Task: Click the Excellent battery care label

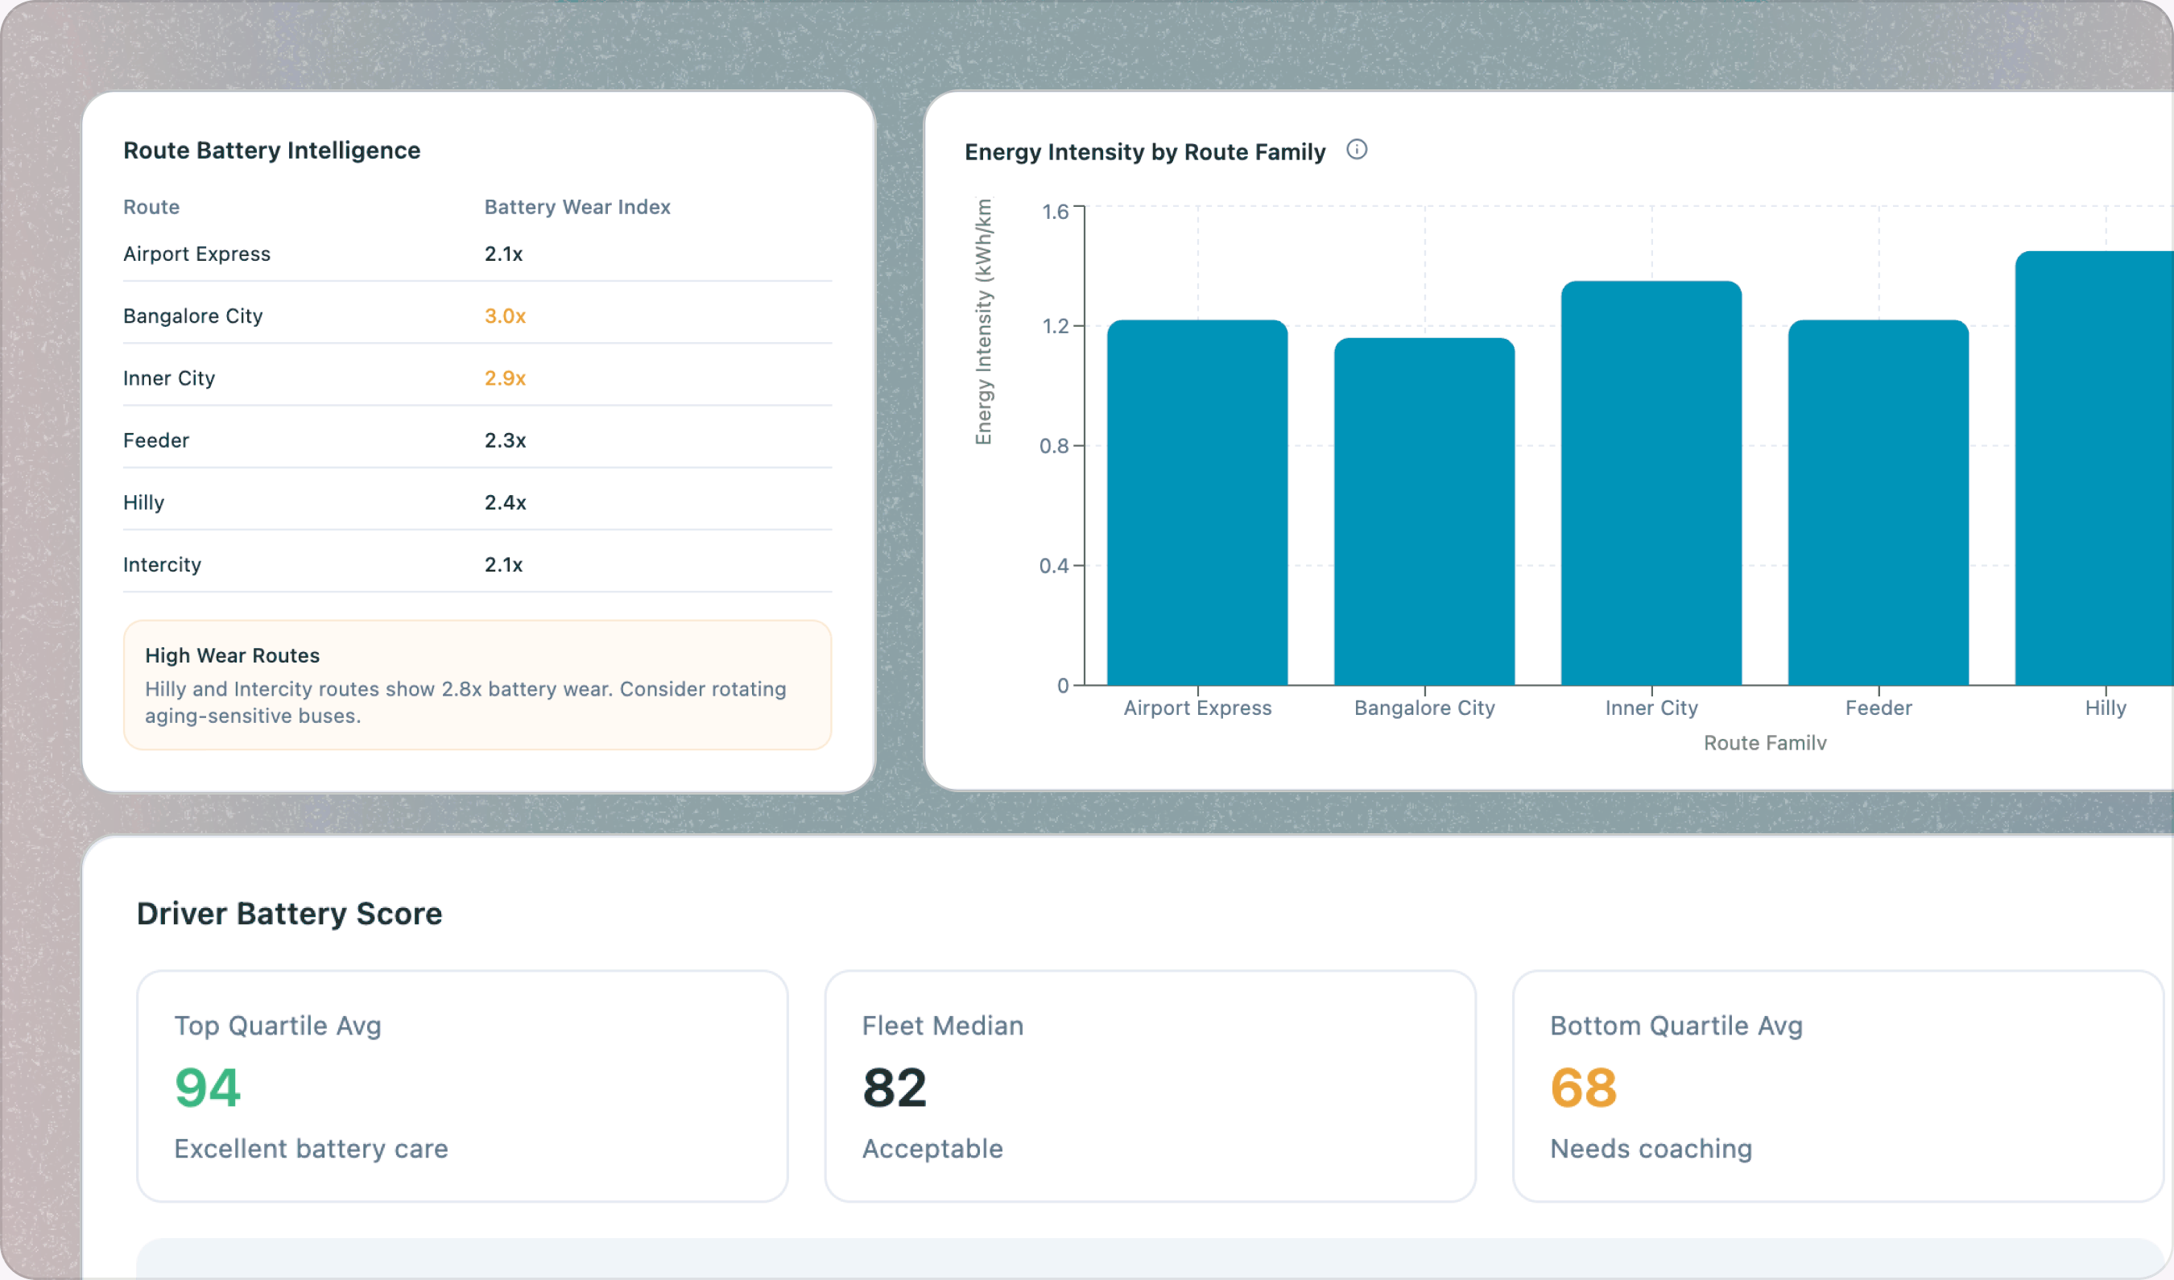Action: click(x=311, y=1149)
